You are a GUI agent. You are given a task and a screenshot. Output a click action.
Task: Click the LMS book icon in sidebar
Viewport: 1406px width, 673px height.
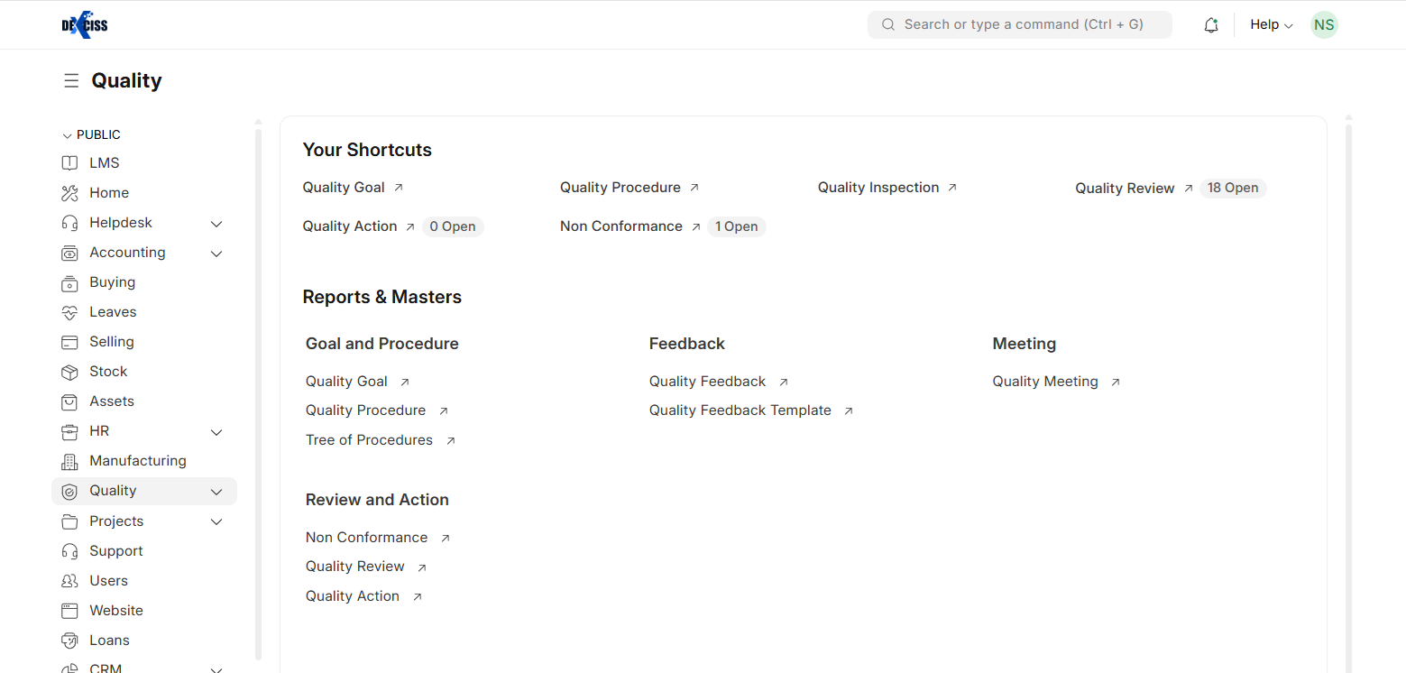(69, 163)
